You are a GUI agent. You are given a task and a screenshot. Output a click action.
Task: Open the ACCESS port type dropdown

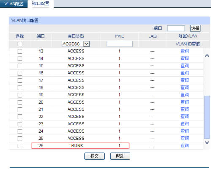click(76, 44)
